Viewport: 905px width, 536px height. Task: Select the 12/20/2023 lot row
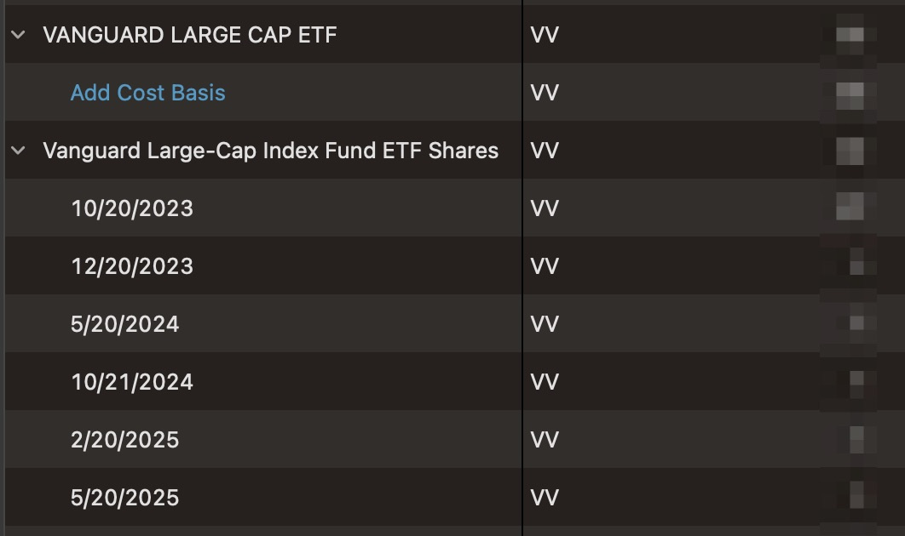click(452, 265)
